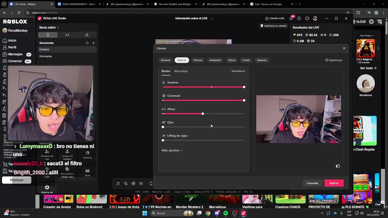Open OBS from the taskbar
The height and width of the screenshot is (218, 388).
coord(235,213)
